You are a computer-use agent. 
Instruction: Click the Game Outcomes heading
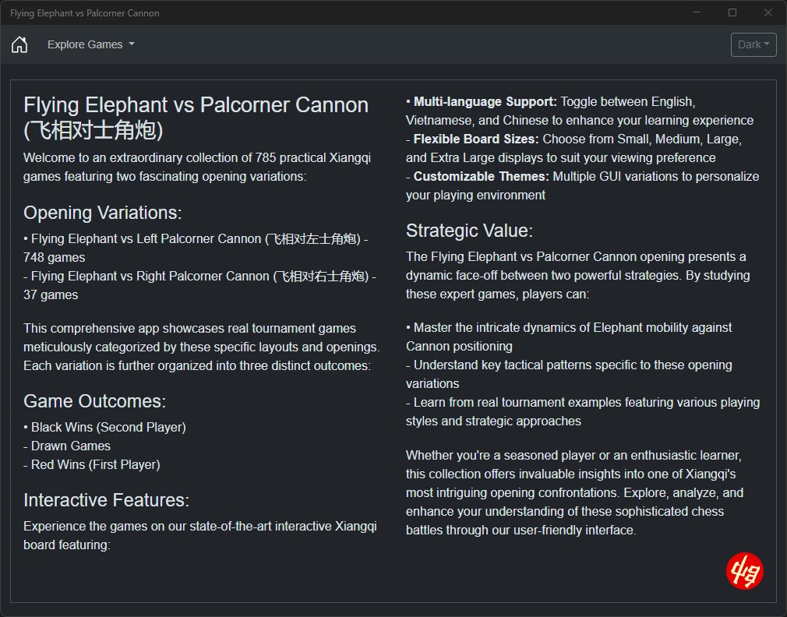click(94, 401)
